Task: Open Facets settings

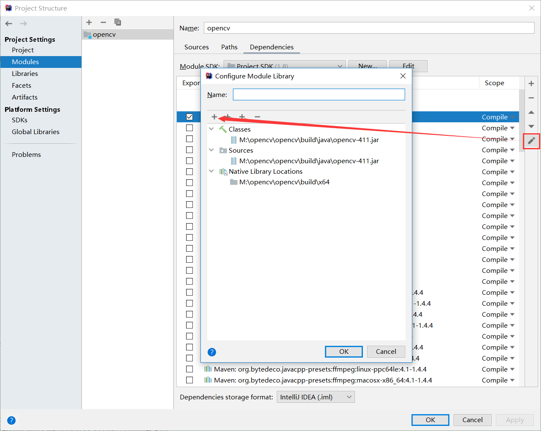Action: [22, 85]
